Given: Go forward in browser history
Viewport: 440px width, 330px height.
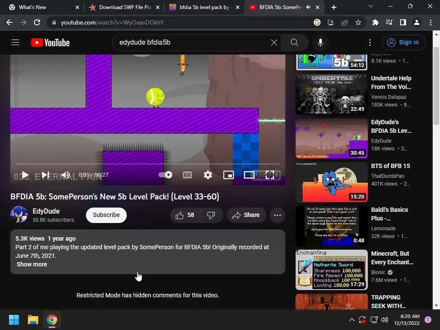Looking at the screenshot, I should click(23, 22).
